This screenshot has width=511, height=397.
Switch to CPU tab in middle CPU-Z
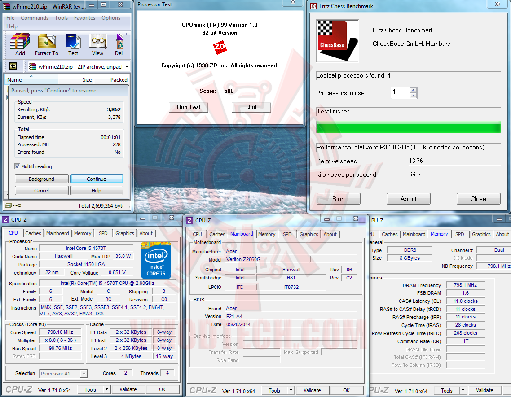197,234
